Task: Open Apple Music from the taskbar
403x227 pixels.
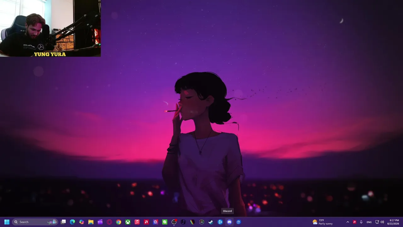Action: click(x=137, y=222)
